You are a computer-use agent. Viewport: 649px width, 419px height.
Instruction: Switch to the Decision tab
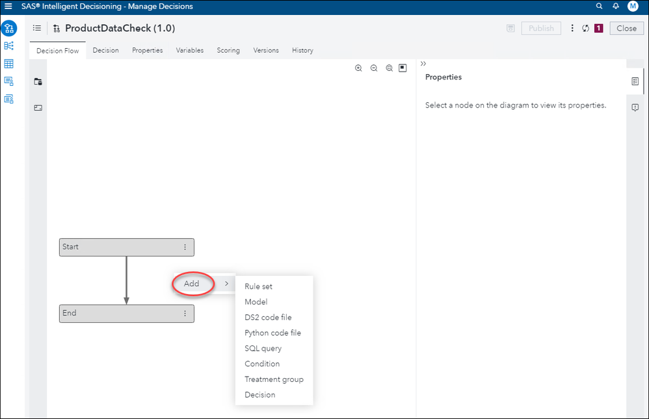coord(105,50)
